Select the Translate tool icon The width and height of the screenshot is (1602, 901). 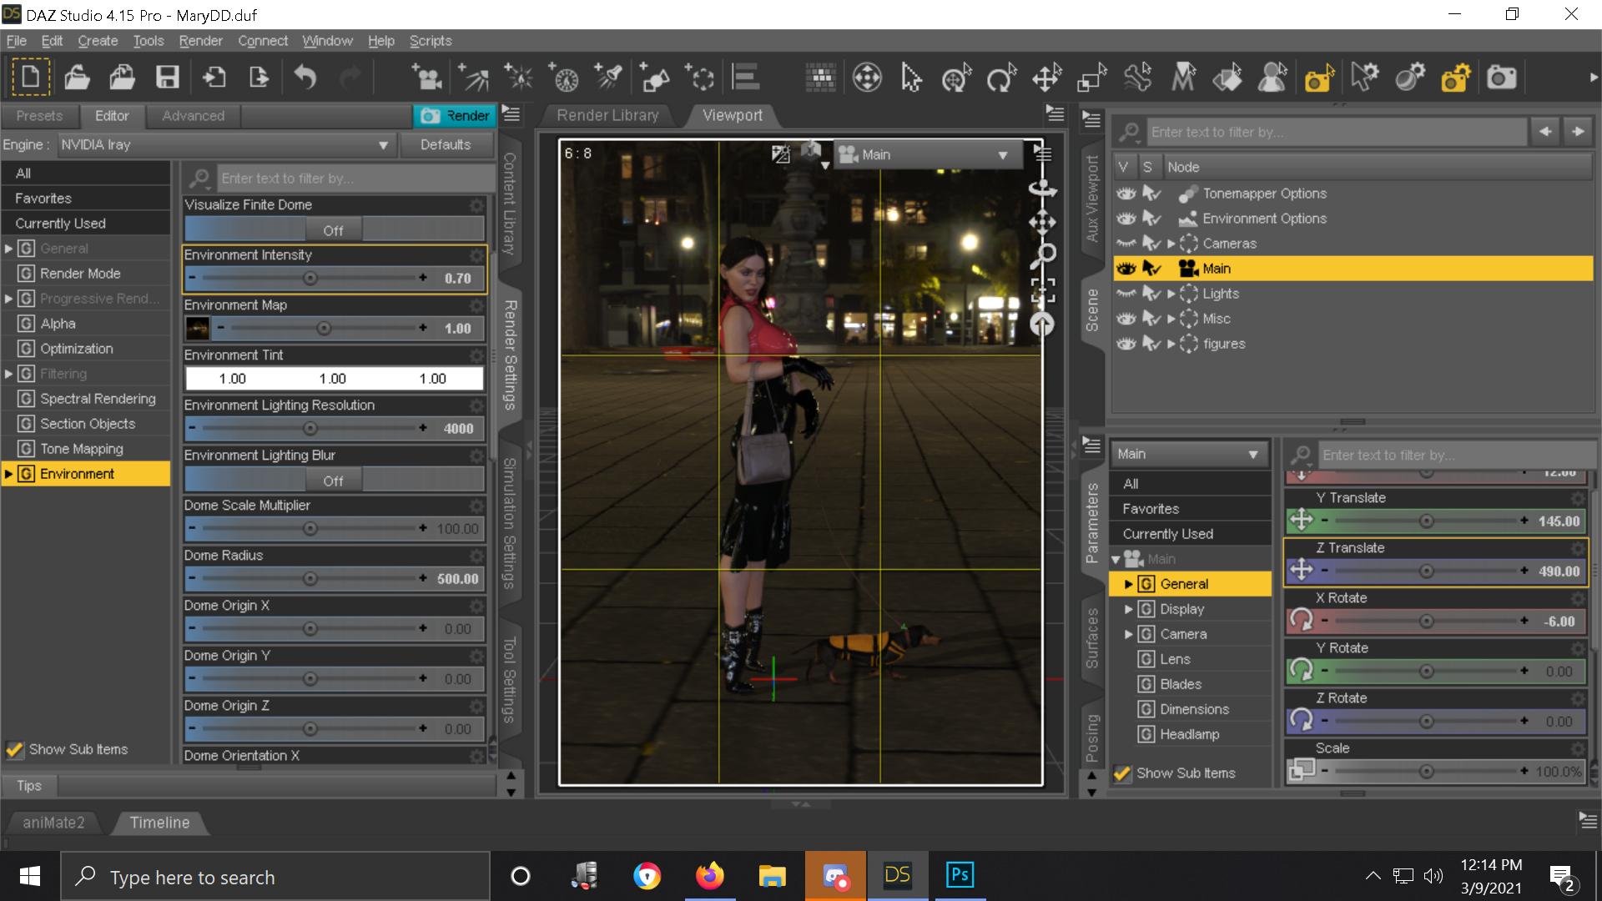pyautogui.click(x=1045, y=78)
